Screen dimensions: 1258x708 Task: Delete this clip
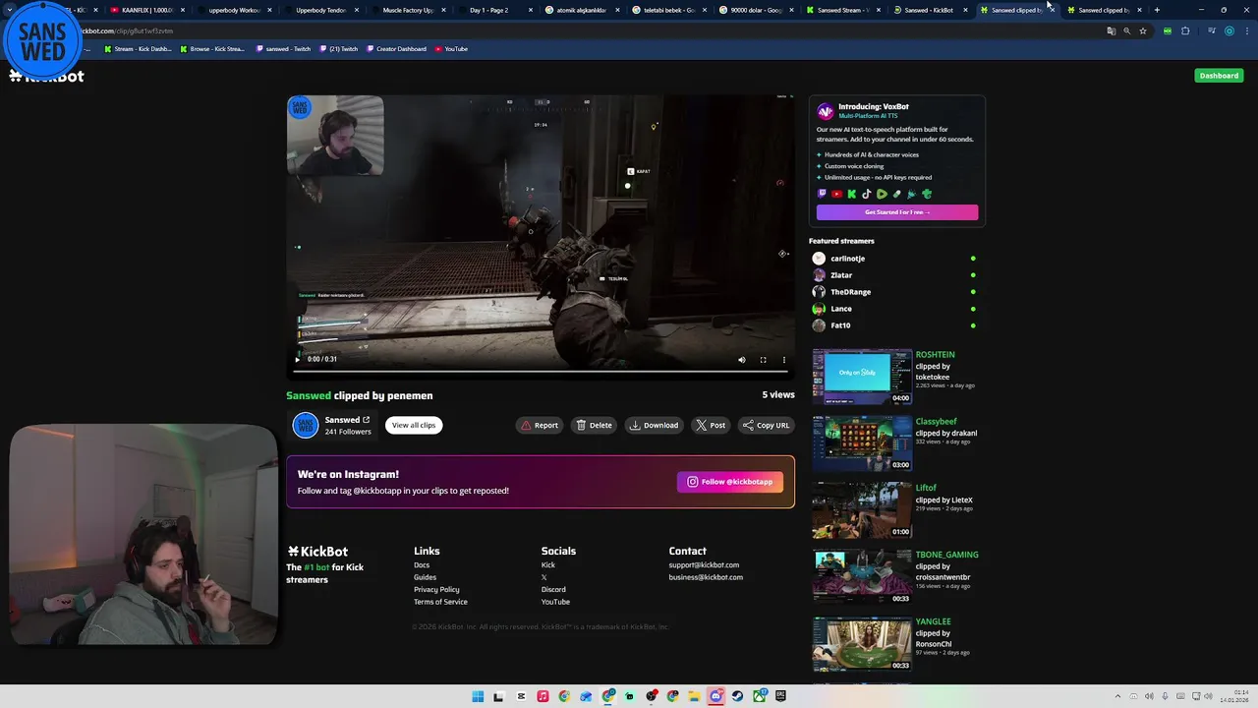(x=594, y=425)
